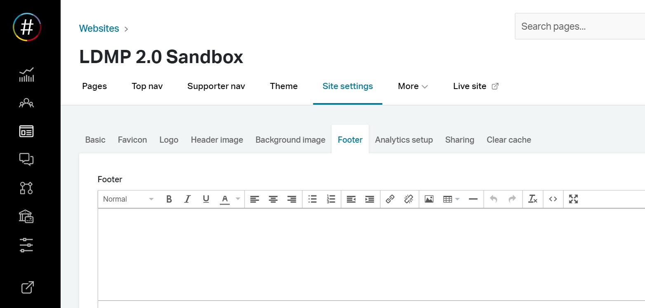This screenshot has width=645, height=308.
Task: Expand the More menu
Action: (412, 86)
